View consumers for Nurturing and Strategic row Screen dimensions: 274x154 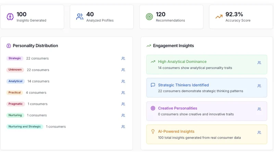pos(123,127)
